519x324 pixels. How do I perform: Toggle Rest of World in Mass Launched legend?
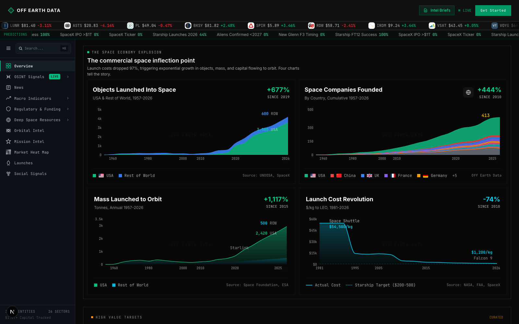130,285
